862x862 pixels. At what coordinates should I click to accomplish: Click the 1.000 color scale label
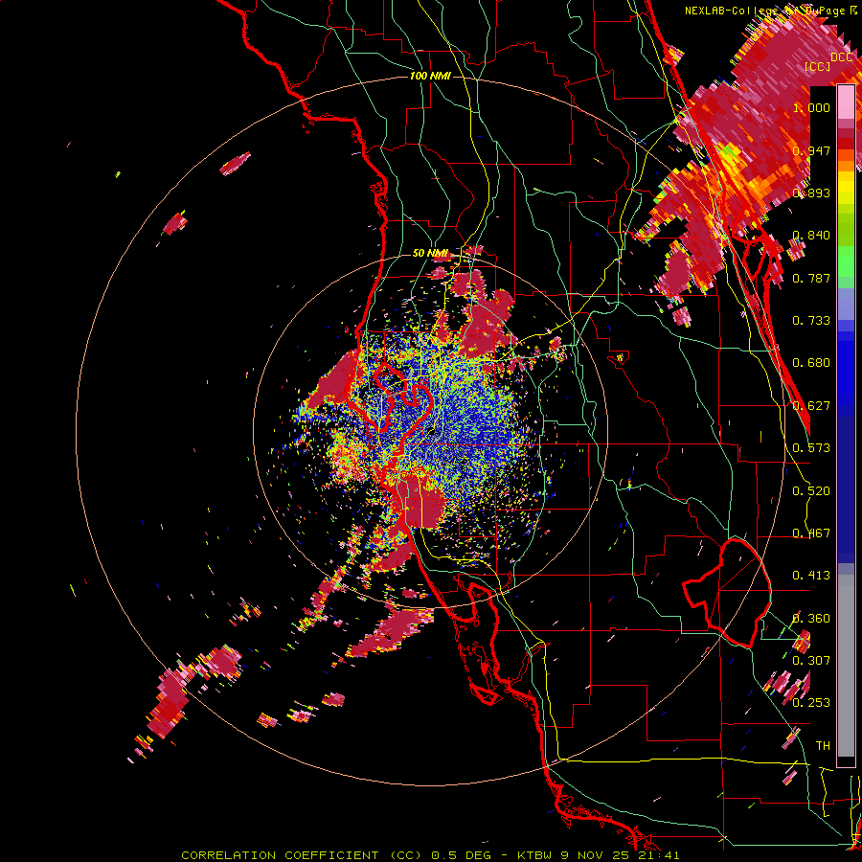pos(811,107)
